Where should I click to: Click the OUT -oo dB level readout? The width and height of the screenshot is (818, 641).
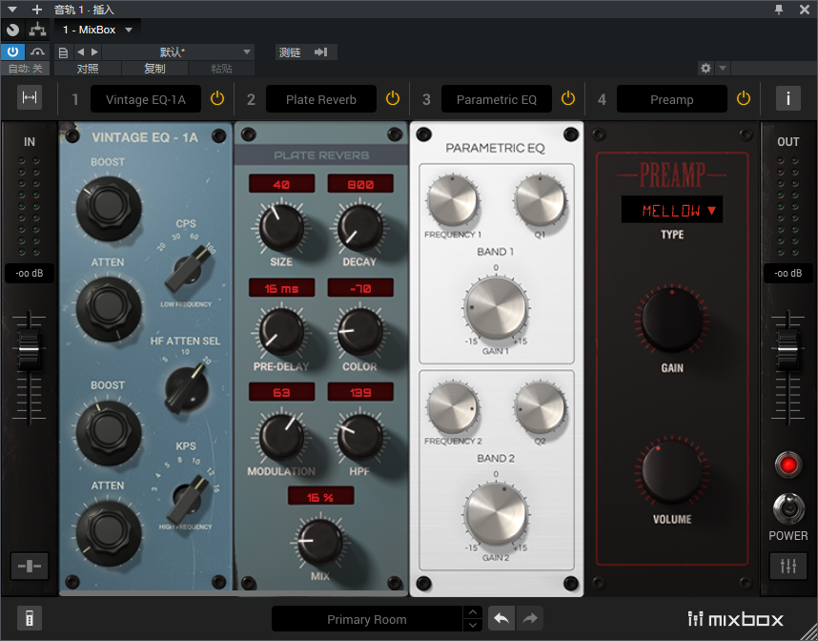(x=787, y=273)
